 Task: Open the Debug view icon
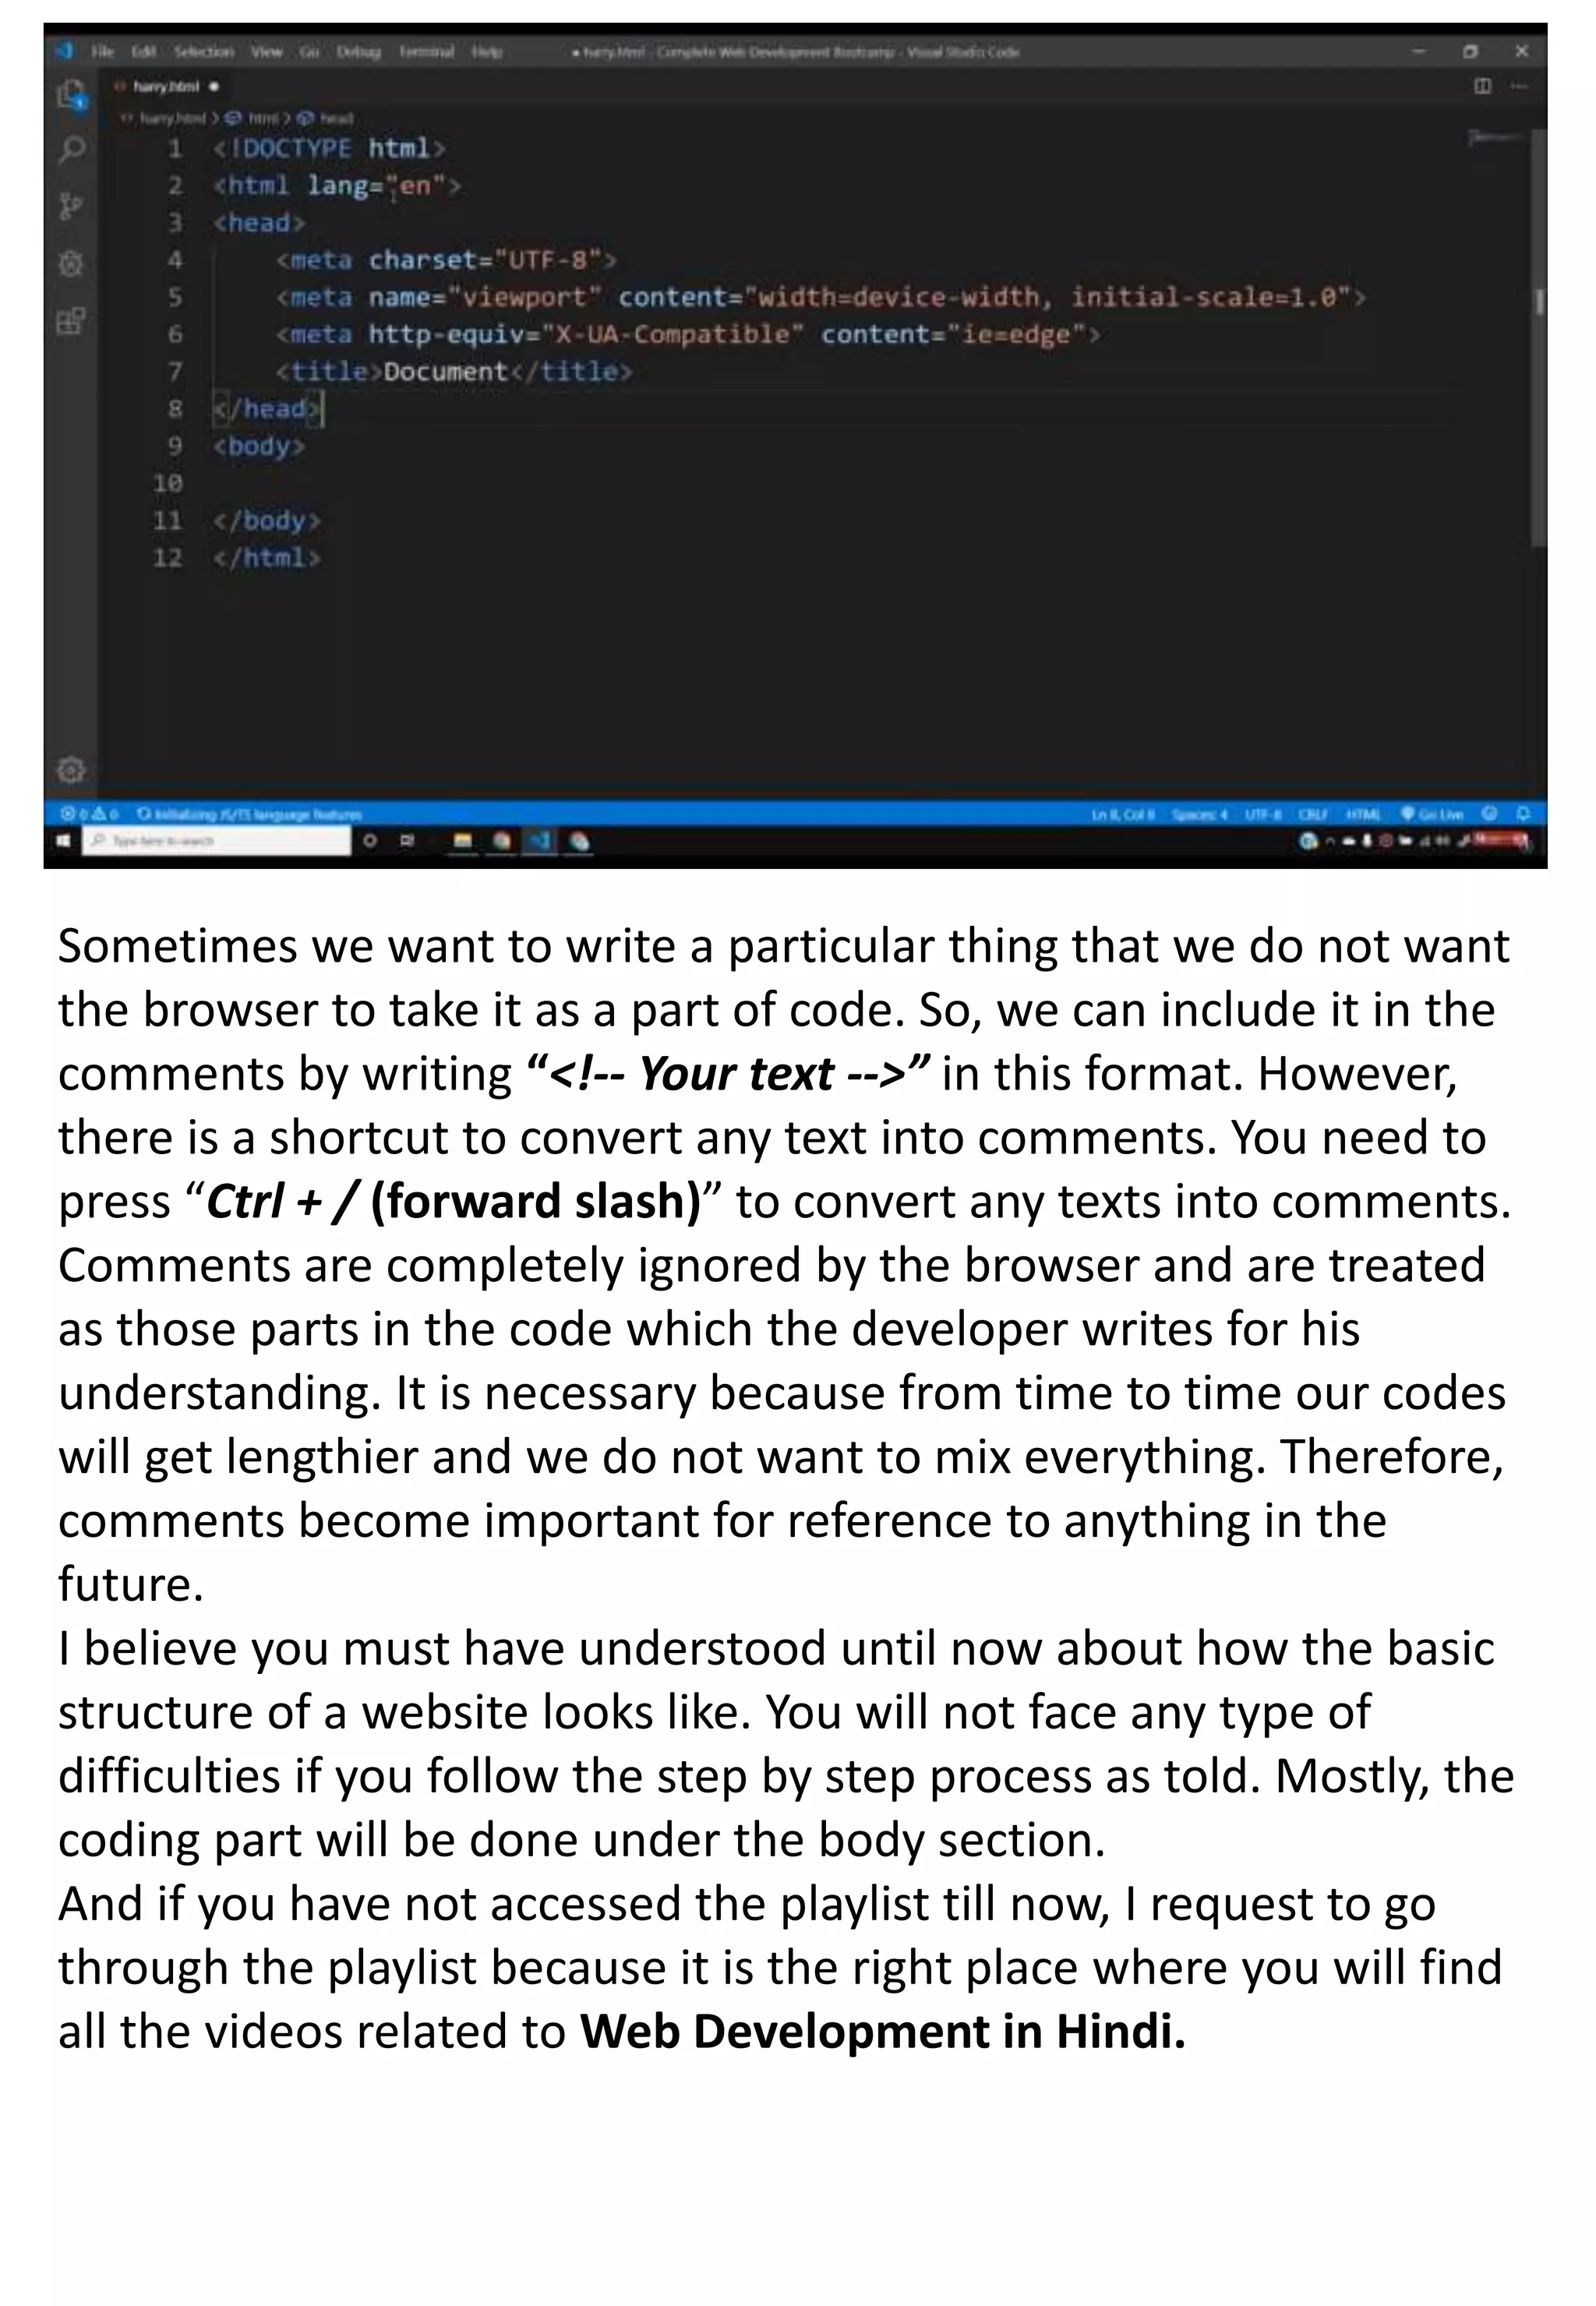point(70,263)
